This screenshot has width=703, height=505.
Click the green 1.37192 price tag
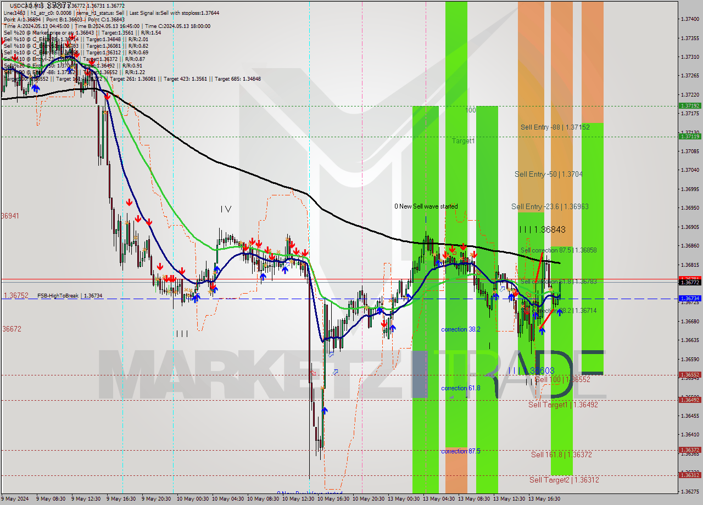click(690, 106)
